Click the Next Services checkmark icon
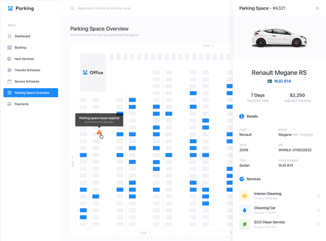The height and width of the screenshot is (241, 326). click(10, 59)
